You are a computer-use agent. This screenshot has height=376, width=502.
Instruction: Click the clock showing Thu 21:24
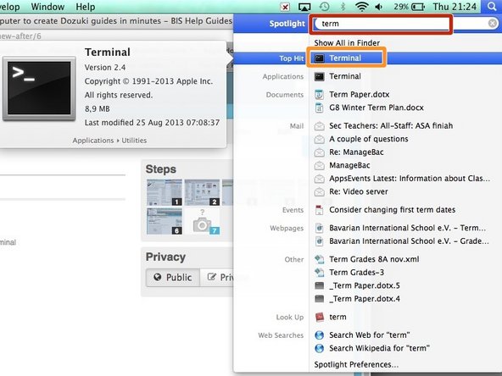pos(455,7)
